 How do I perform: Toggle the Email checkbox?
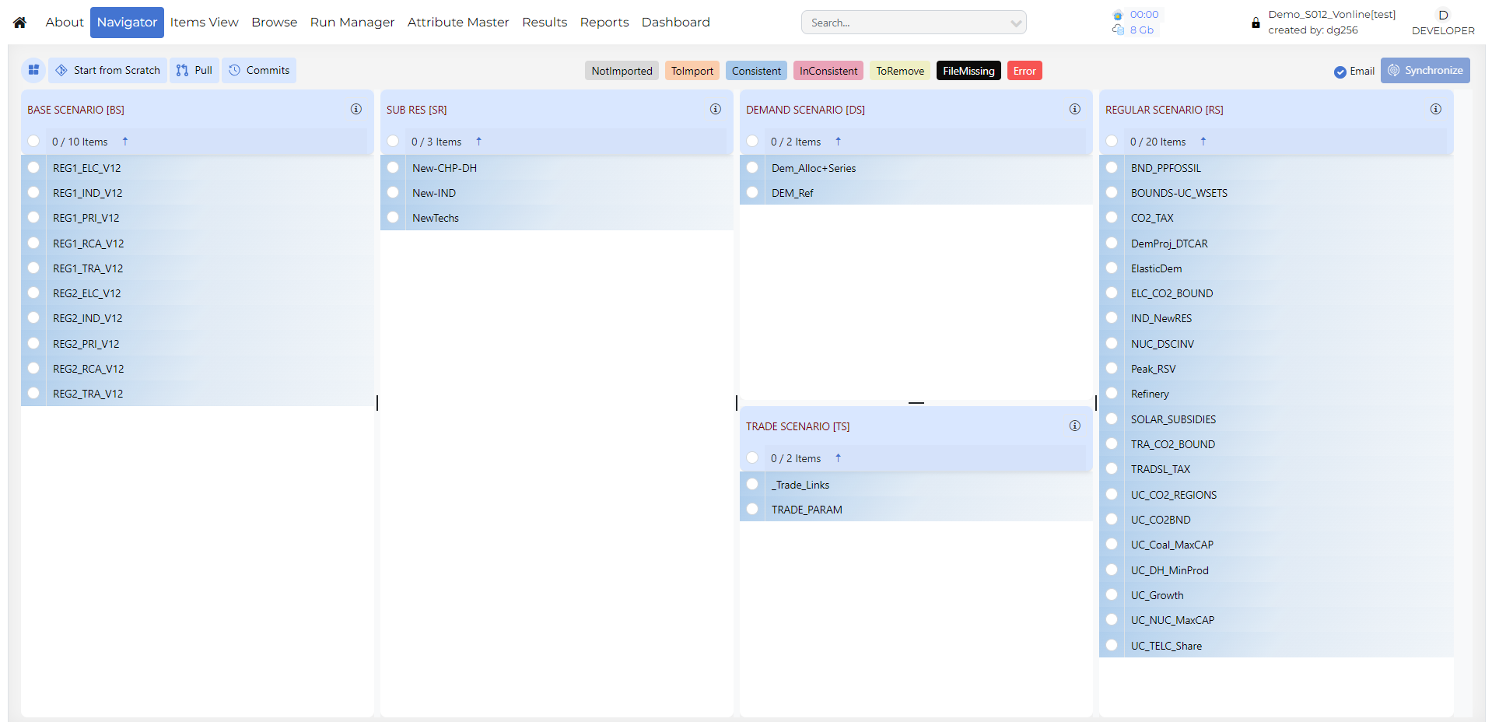click(1340, 72)
